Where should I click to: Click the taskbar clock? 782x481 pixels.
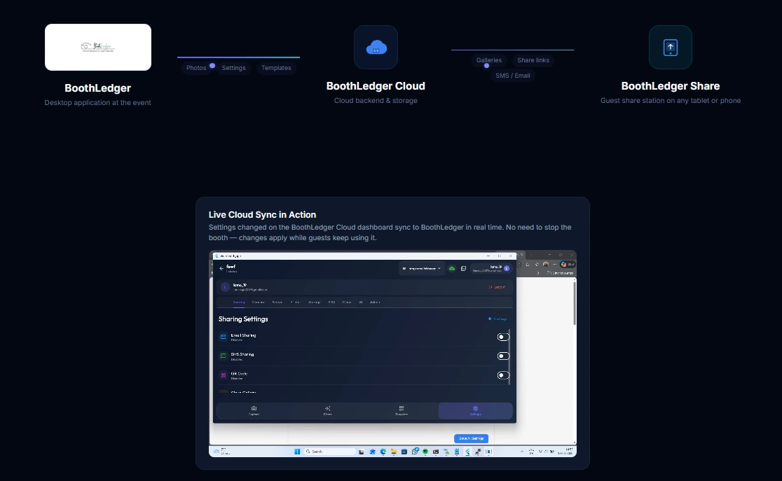click(x=565, y=451)
